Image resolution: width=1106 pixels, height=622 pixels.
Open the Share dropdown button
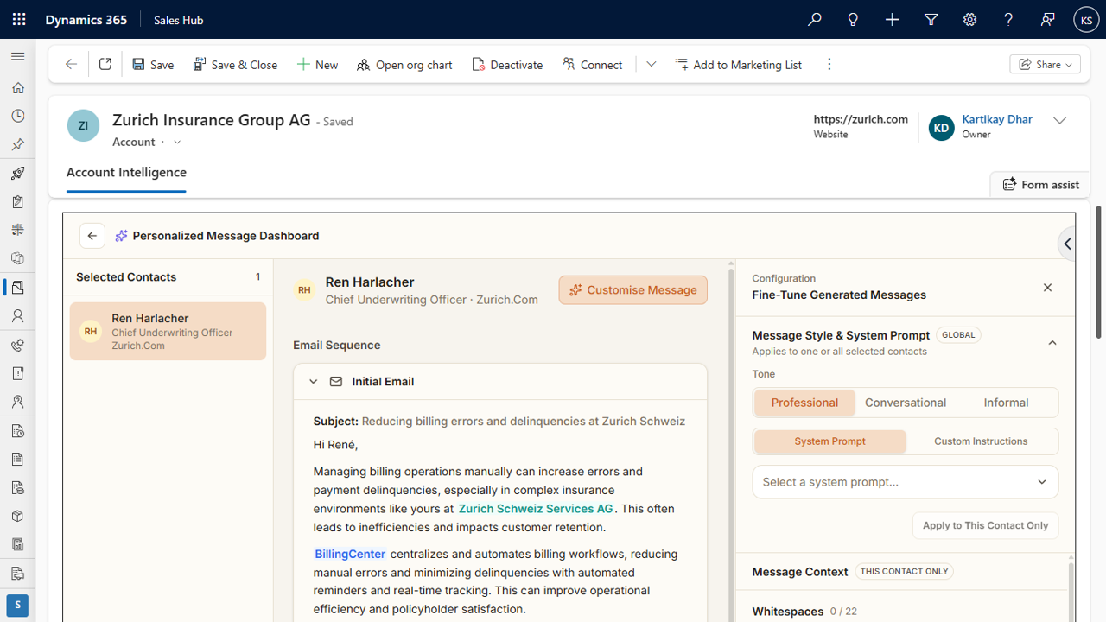(x=1045, y=64)
